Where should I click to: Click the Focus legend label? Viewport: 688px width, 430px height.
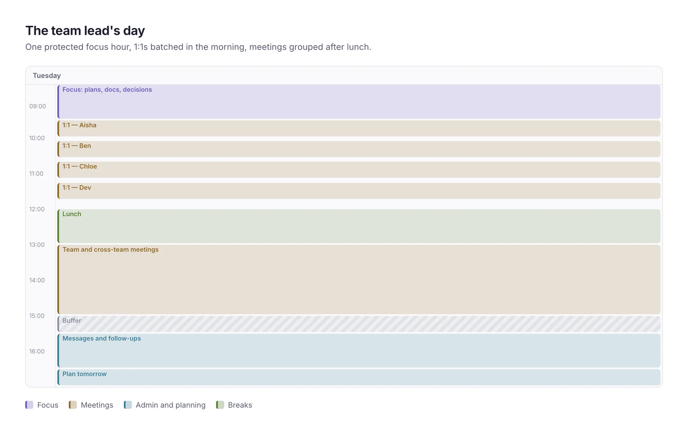48,405
